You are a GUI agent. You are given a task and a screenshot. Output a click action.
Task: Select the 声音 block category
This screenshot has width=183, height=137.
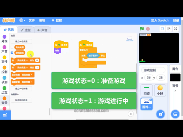pos(4,49)
